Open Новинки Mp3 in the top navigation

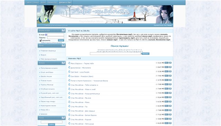(52, 2)
